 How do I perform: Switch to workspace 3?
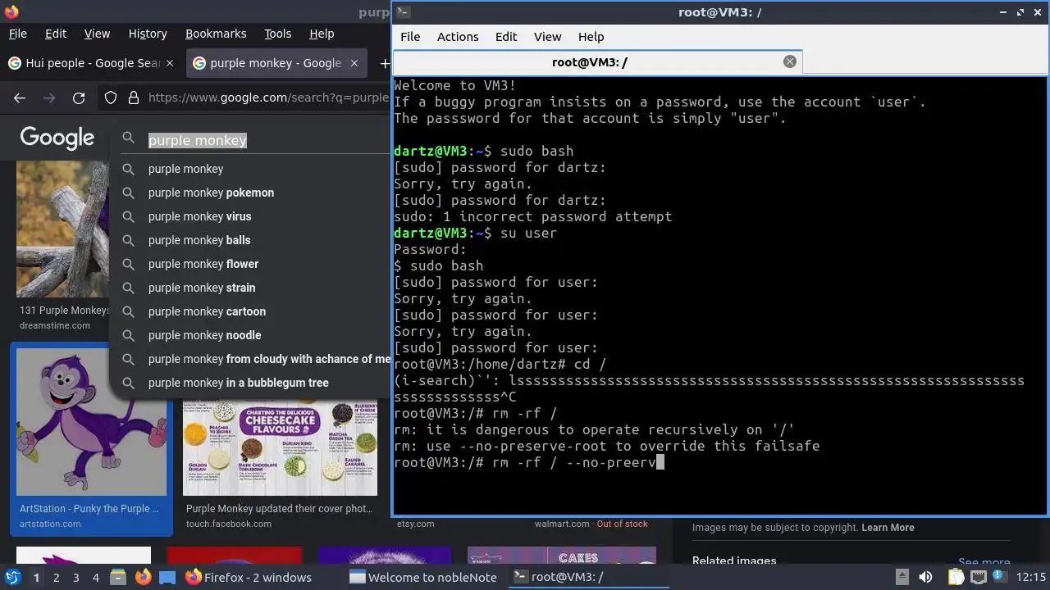(75, 578)
